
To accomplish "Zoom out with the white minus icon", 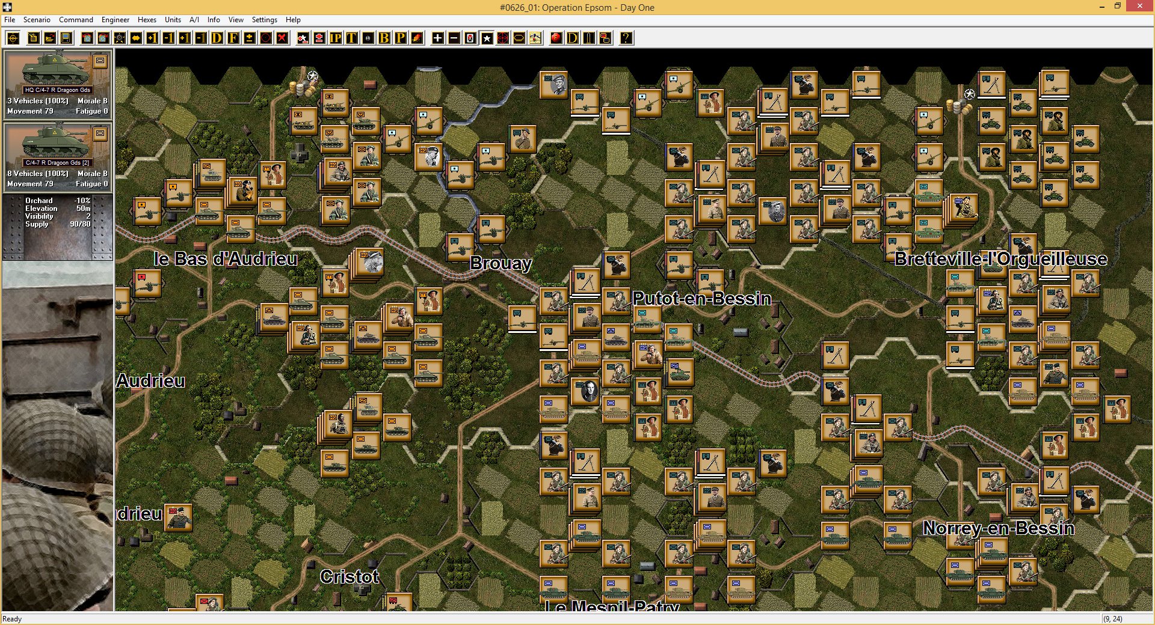I will (454, 38).
